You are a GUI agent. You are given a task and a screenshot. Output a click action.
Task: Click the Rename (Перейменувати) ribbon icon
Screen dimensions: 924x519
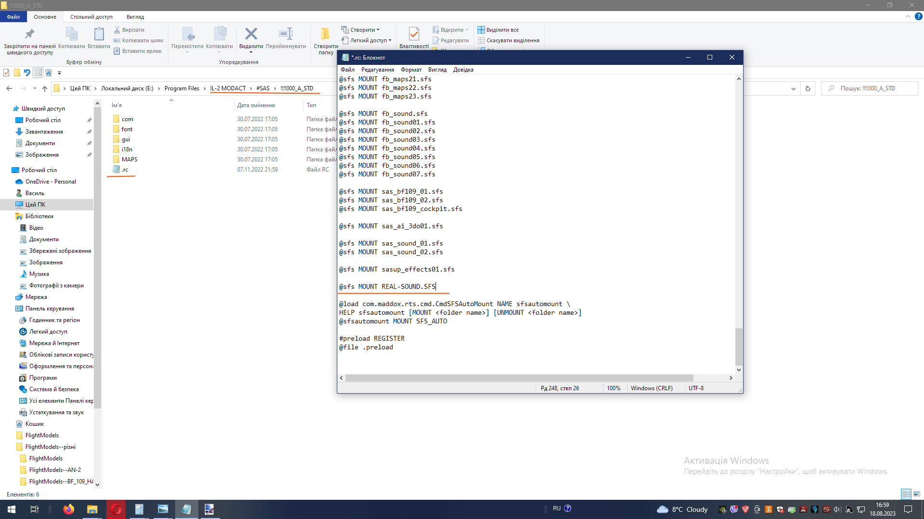click(x=285, y=34)
